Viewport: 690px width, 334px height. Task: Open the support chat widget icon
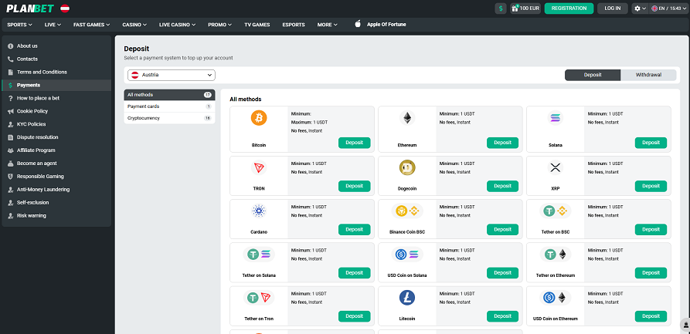(685, 326)
